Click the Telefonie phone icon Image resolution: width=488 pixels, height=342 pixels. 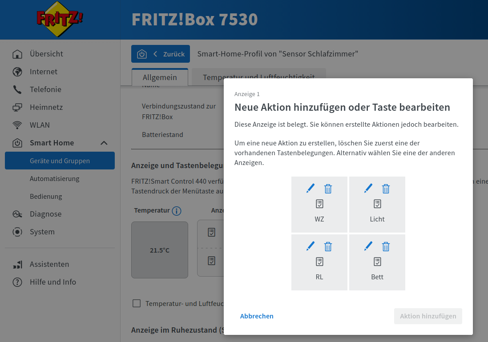point(17,90)
